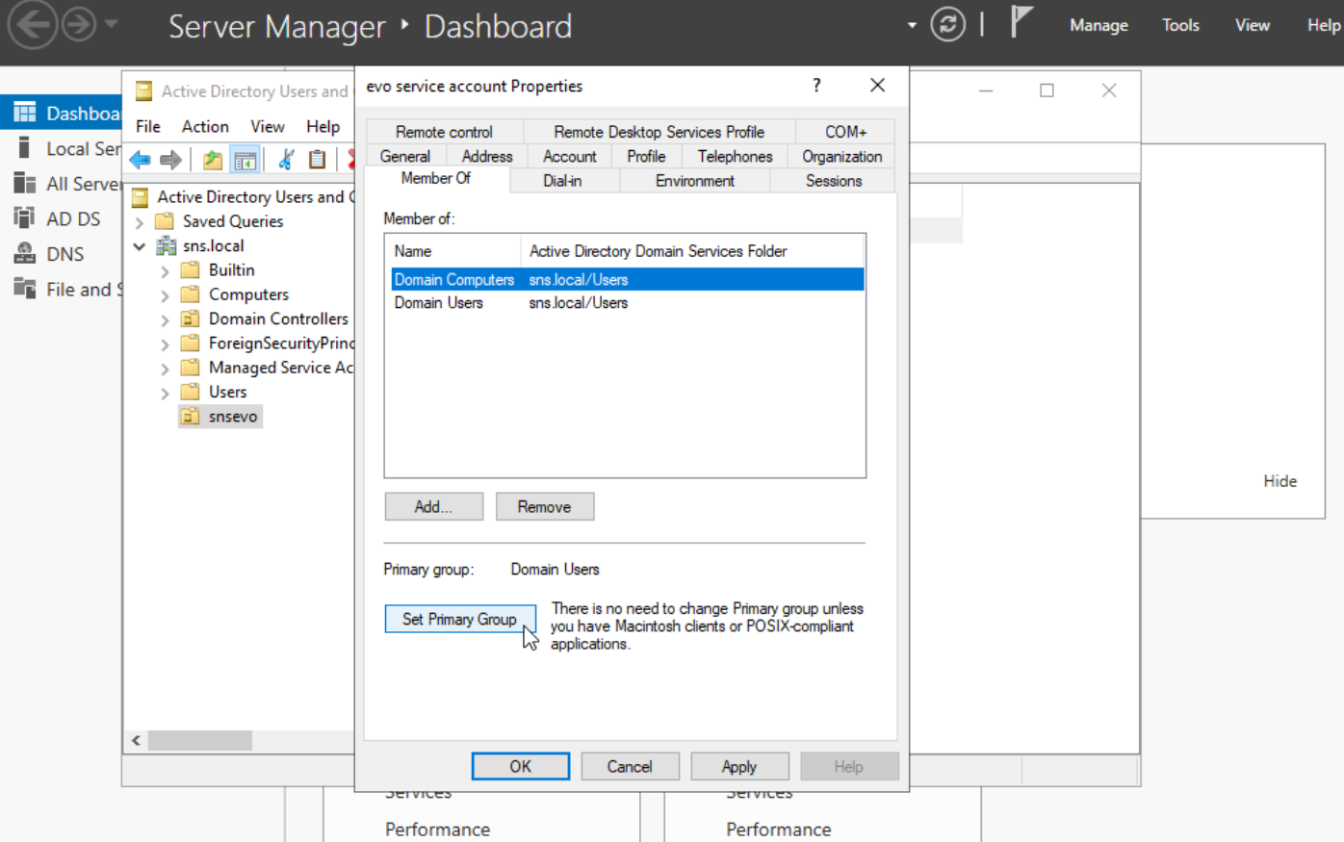1344x842 pixels.
Task: Click the Set Primary Group button
Action: pyautogui.click(x=460, y=619)
